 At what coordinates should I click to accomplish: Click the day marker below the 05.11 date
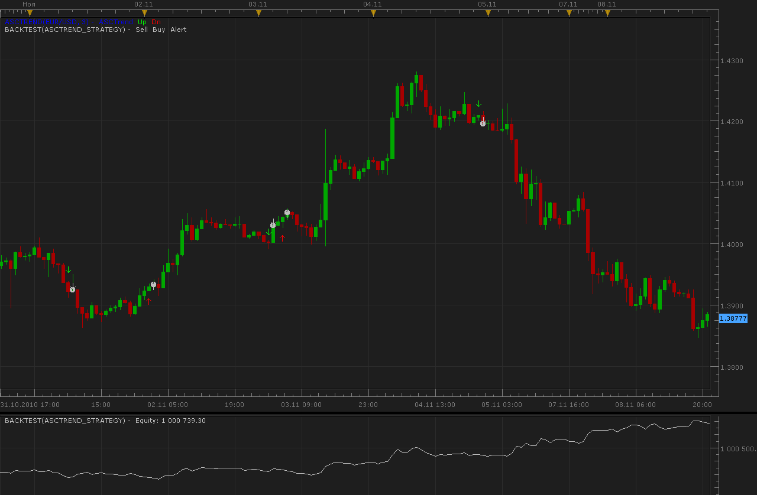coord(488,13)
